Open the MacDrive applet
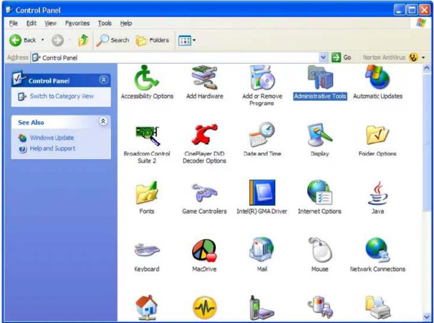This screenshot has width=434, height=323. coord(204,256)
